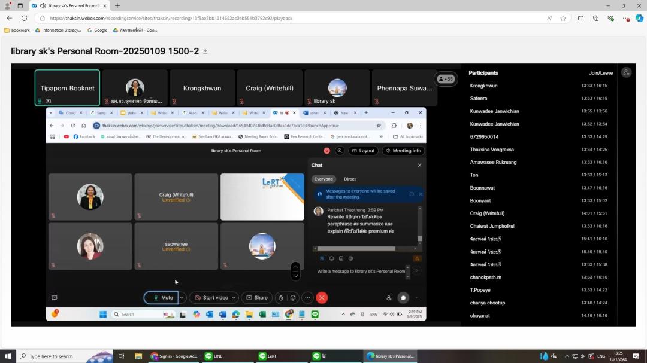Open the Collections icon in Edge toolbar

pyautogui.click(x=596, y=18)
